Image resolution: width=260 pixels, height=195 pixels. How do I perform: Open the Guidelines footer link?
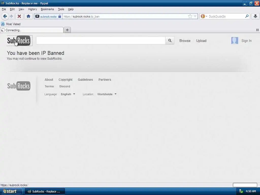85,79
